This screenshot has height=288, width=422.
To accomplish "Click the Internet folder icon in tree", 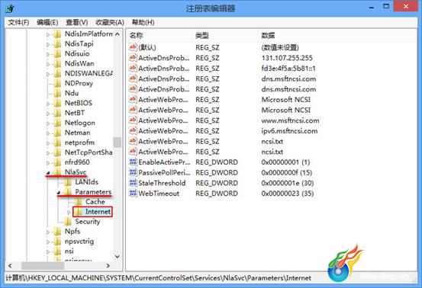I will pyautogui.click(x=79, y=212).
